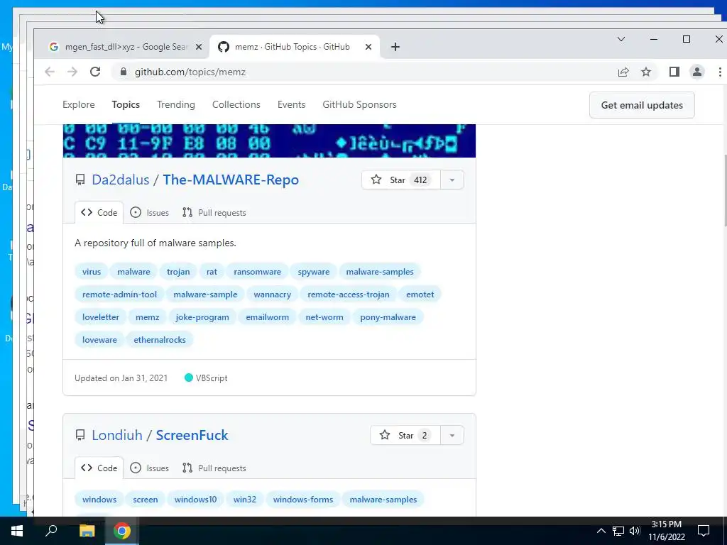Switch to the mgen_fast_dll Google Search tab
This screenshot has width=727, height=545.
[x=125, y=47]
